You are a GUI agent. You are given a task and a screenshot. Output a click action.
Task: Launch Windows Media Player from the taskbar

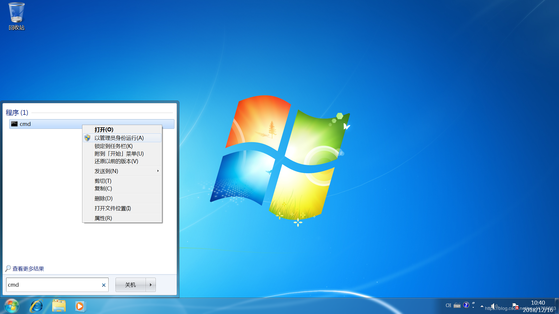pyautogui.click(x=80, y=306)
